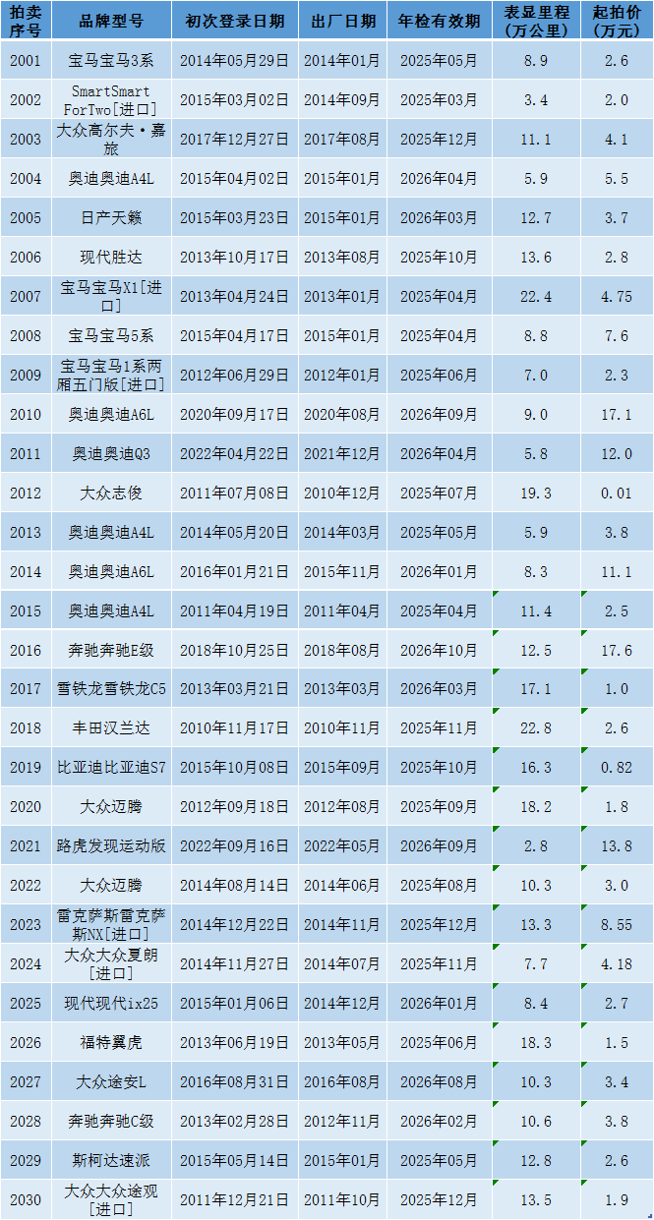Click starting price 17.1 for 奥迪A6L
Image resolution: width=654 pixels, height=1220 pixels.
[617, 414]
